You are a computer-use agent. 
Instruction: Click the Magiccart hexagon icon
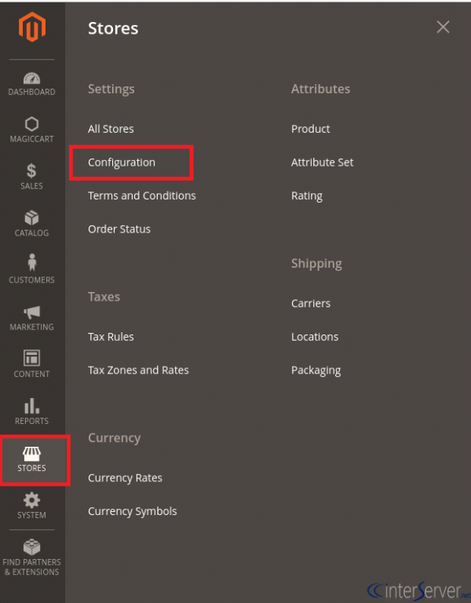[x=31, y=124]
